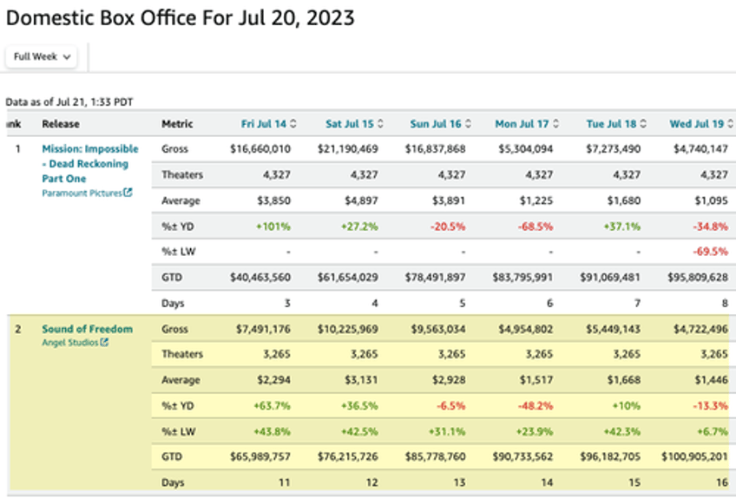This screenshot has height=498, width=736.
Task: Sort by Sat Jul 15 column
Action: click(x=349, y=124)
